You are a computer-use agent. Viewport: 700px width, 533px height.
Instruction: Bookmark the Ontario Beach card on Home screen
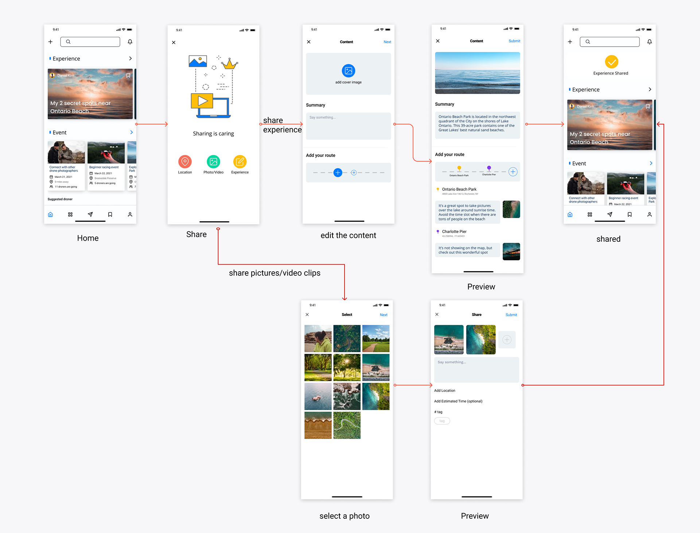coord(128,75)
